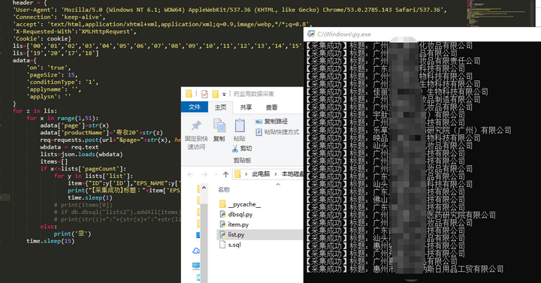Viewport: 541px width, 283px height.
Task: Switch to the 查看 (View) ribbon tab
Action: click(x=271, y=107)
